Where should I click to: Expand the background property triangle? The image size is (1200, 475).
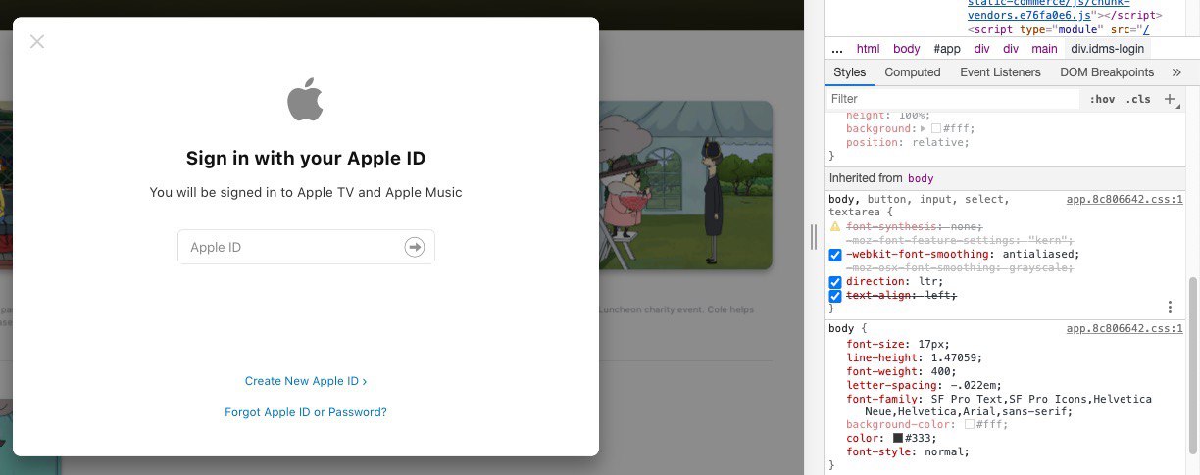click(x=923, y=128)
